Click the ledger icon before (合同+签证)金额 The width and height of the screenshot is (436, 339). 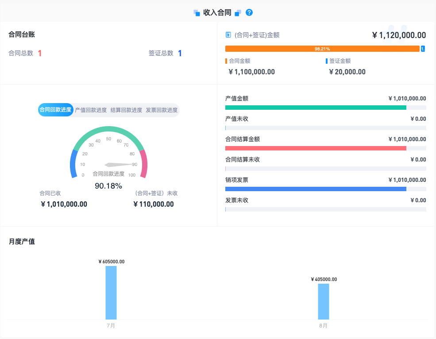(x=228, y=35)
